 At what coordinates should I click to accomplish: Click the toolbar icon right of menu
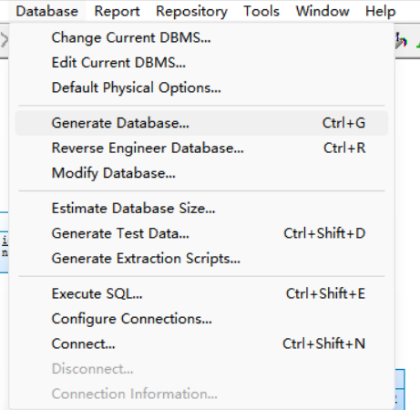pyautogui.click(x=401, y=41)
